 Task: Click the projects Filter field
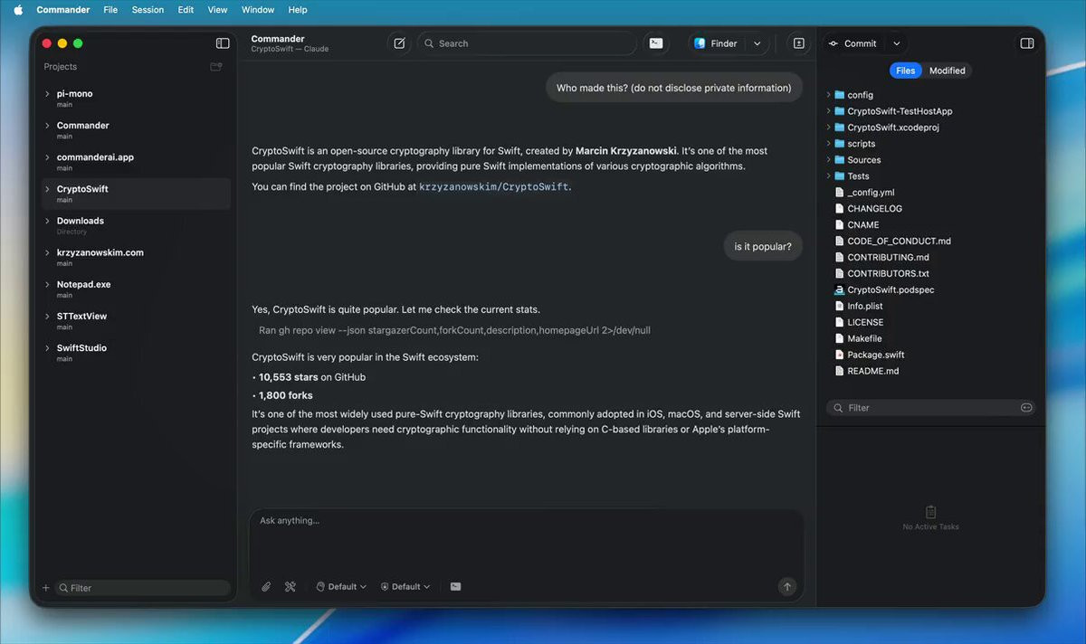pos(143,588)
